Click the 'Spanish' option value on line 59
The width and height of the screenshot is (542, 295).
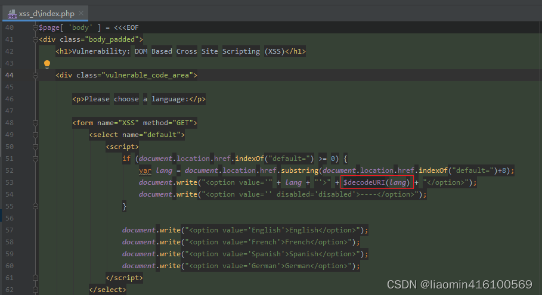(266, 254)
